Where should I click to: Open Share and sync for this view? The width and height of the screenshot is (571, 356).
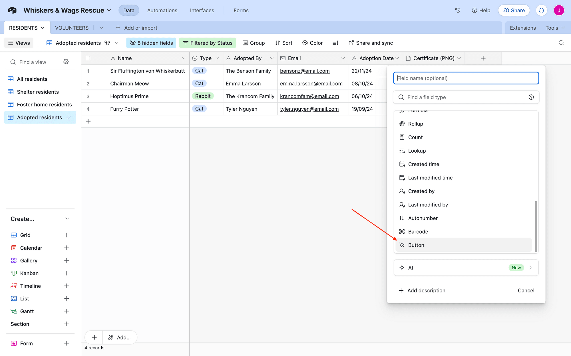[371, 43]
